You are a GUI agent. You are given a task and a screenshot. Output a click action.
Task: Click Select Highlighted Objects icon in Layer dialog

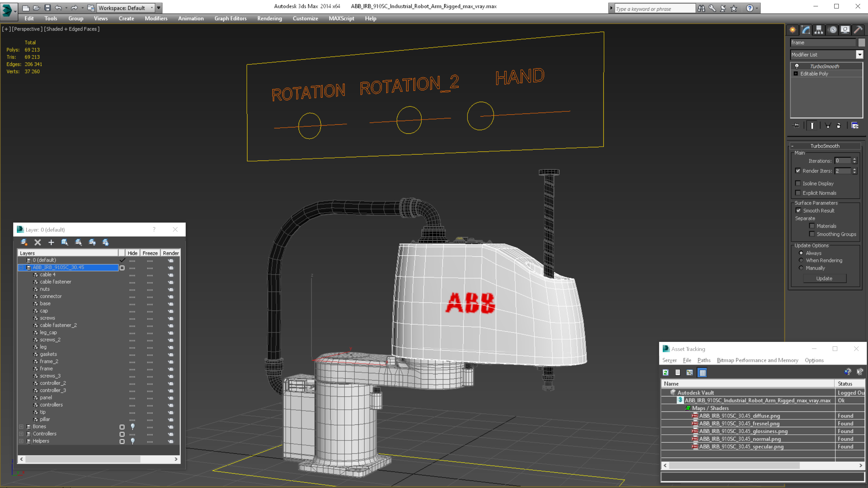pyautogui.click(x=65, y=242)
